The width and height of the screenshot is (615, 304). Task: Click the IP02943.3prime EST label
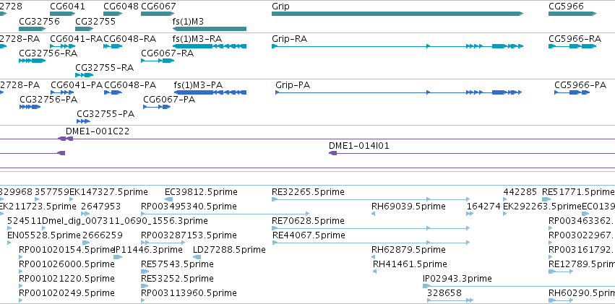tap(457, 279)
